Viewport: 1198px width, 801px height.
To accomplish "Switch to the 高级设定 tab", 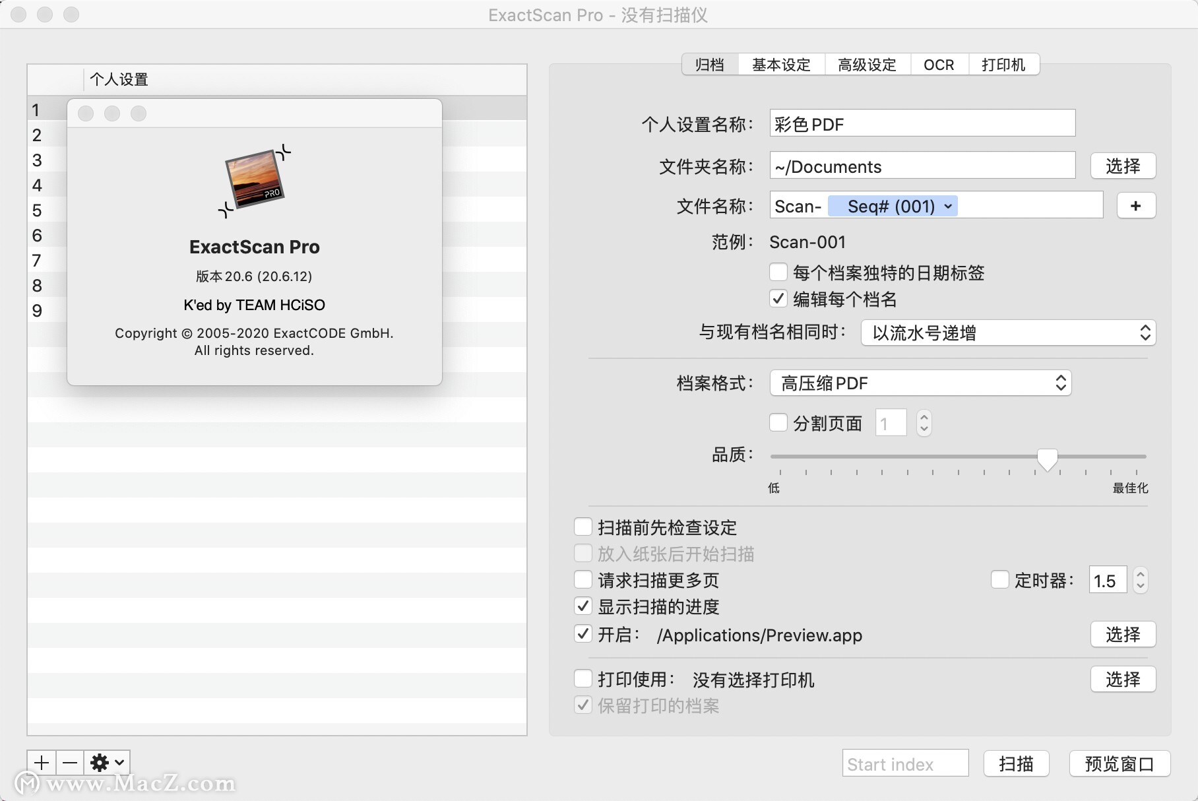I will point(867,65).
